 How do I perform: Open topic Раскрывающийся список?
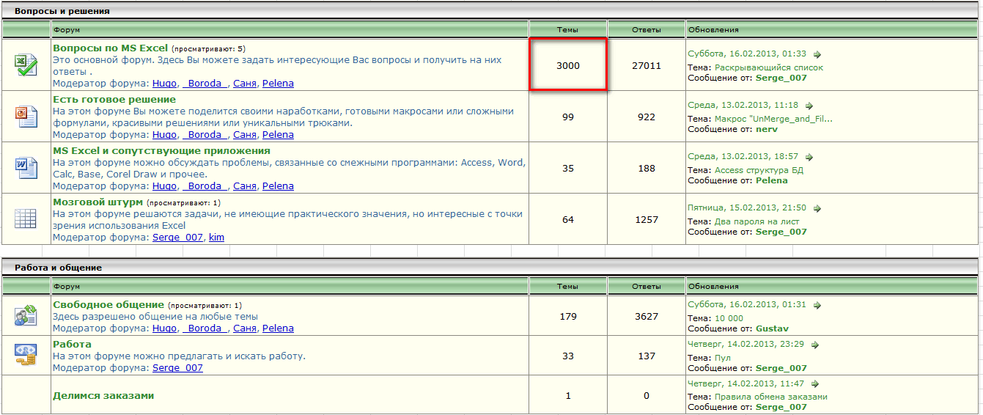(769, 67)
